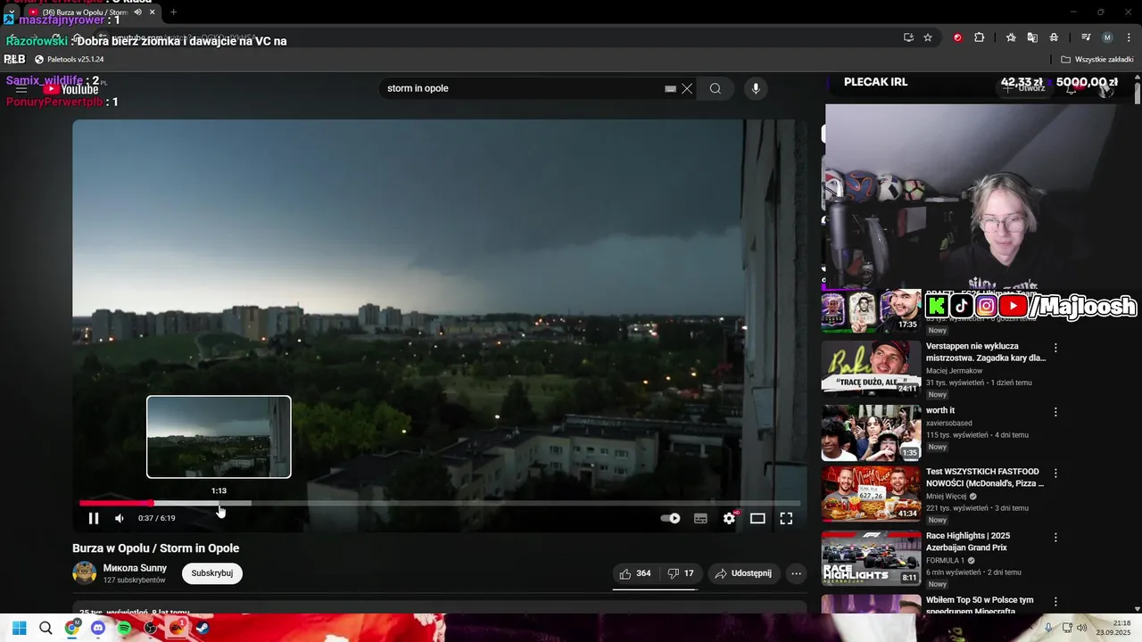Click the Udostępnij share button
This screenshot has height=642, width=1142.
click(744, 573)
